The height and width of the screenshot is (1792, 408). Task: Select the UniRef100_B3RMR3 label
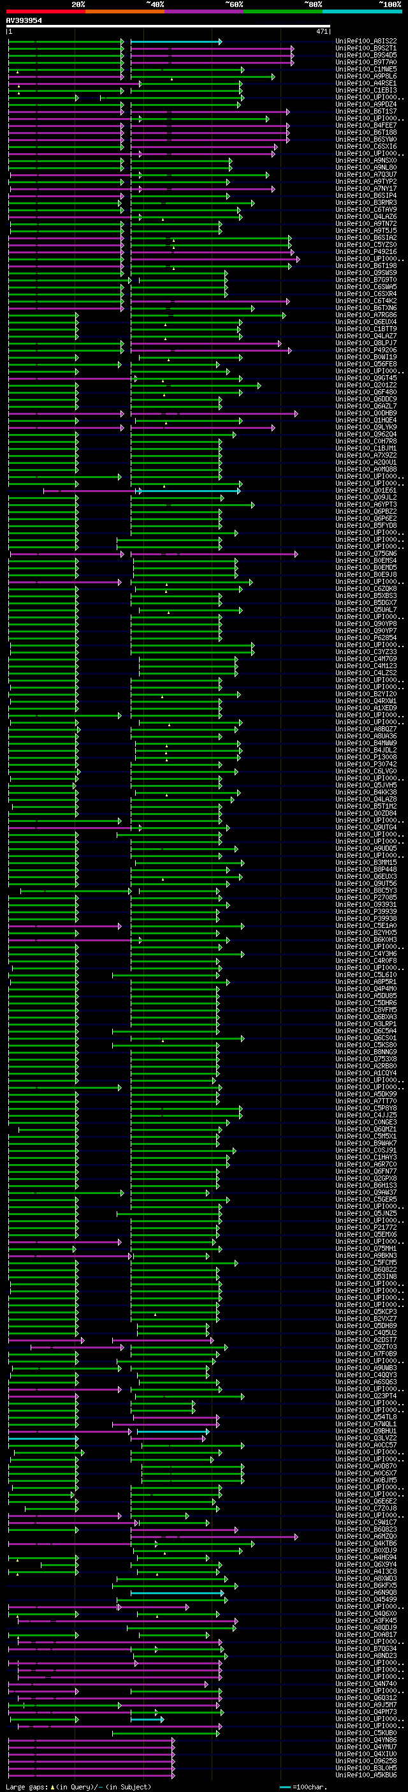[367, 202]
